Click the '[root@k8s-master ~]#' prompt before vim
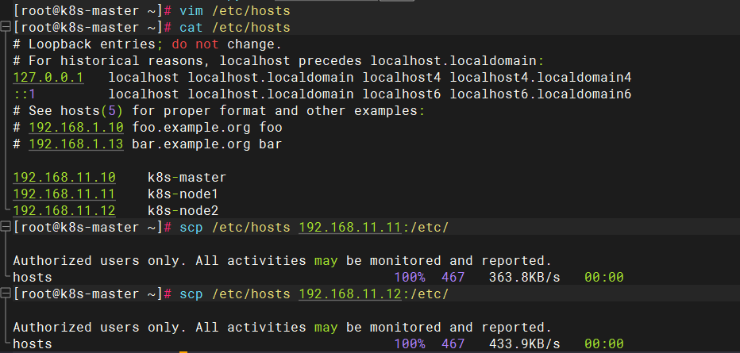This screenshot has width=740, height=353. (x=92, y=10)
